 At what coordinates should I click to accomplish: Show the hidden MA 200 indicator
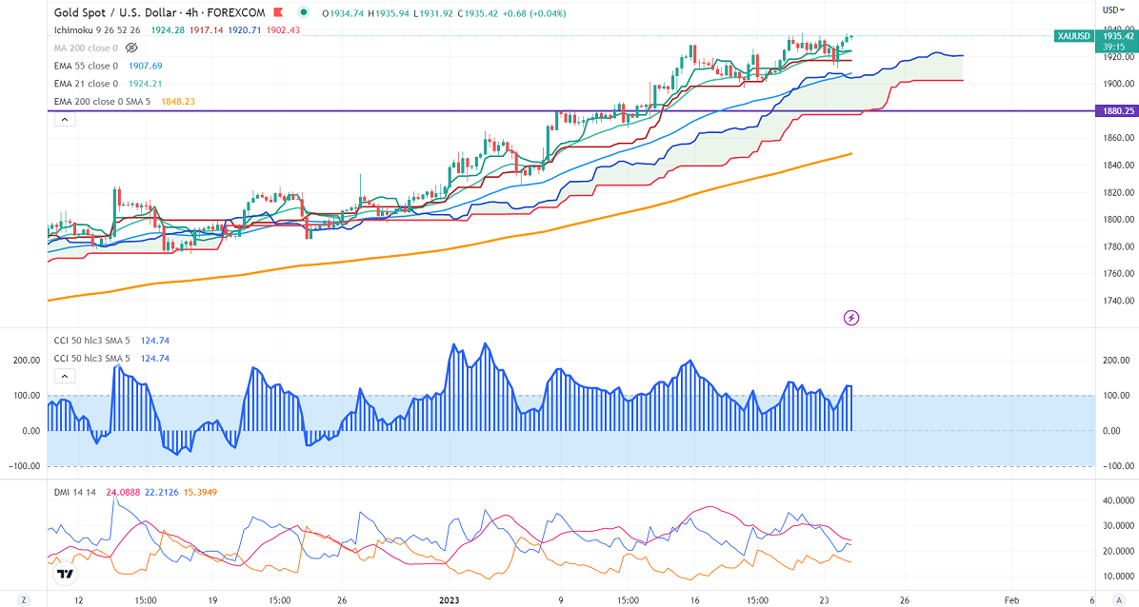[x=132, y=47]
